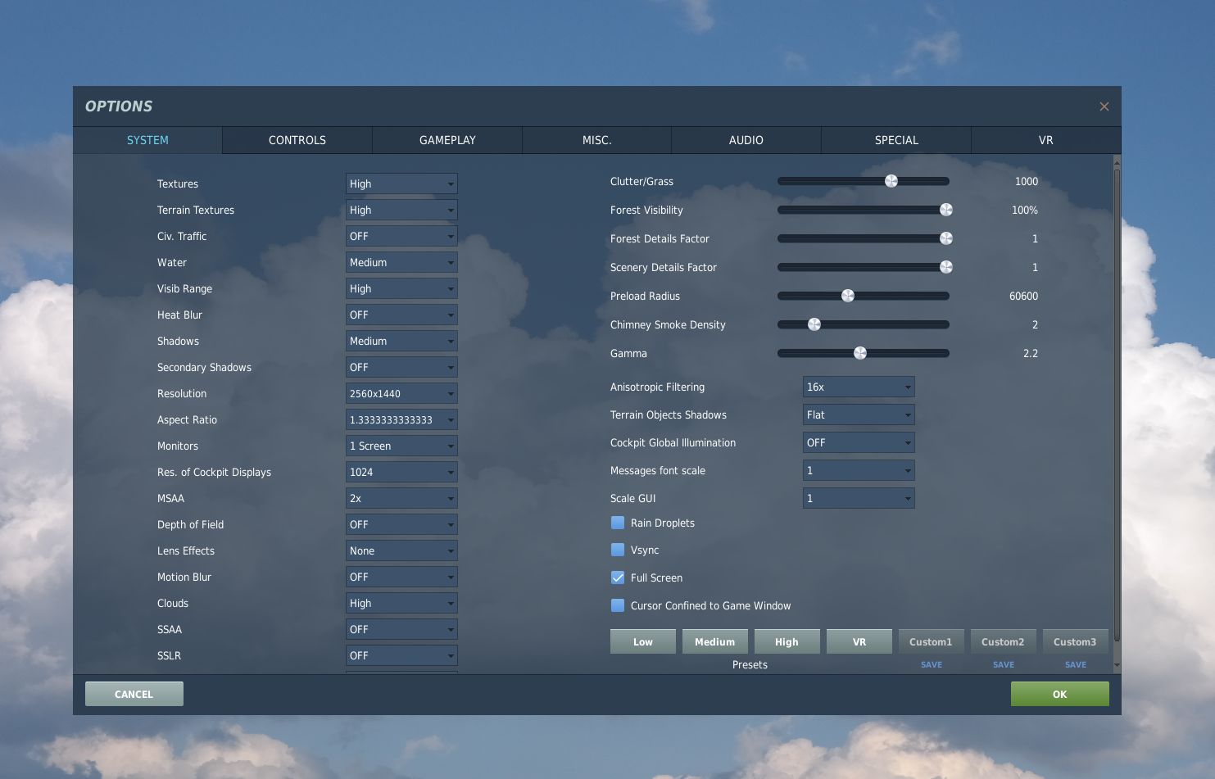Apply the Medium preset
This screenshot has height=779, width=1215.
point(715,641)
